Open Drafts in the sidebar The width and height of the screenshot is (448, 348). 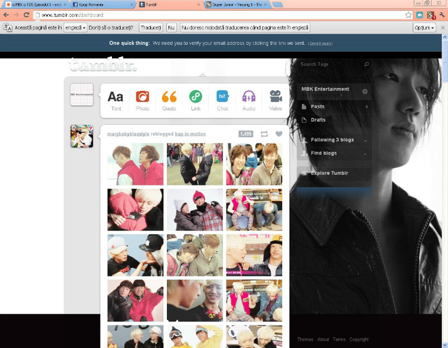pyautogui.click(x=318, y=120)
